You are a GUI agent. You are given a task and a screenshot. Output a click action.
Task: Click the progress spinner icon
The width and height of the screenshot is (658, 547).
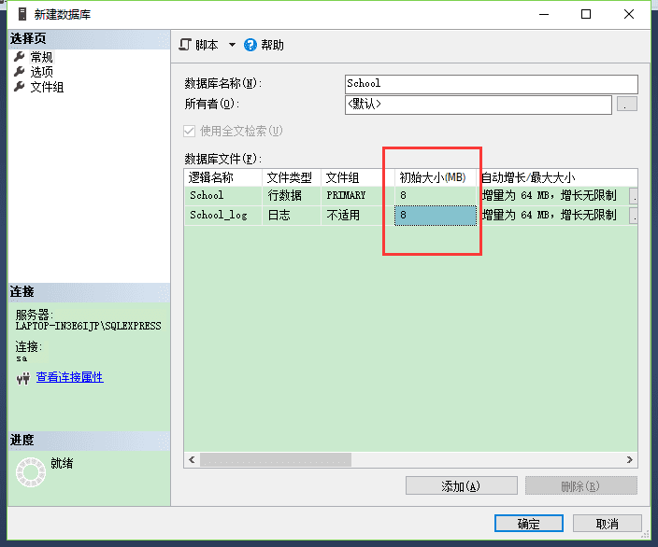click(31, 472)
